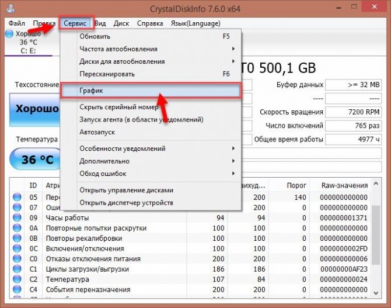The image size is (391, 308).
Task: Expand the Обход ошибок submenu
Action: 151,174
